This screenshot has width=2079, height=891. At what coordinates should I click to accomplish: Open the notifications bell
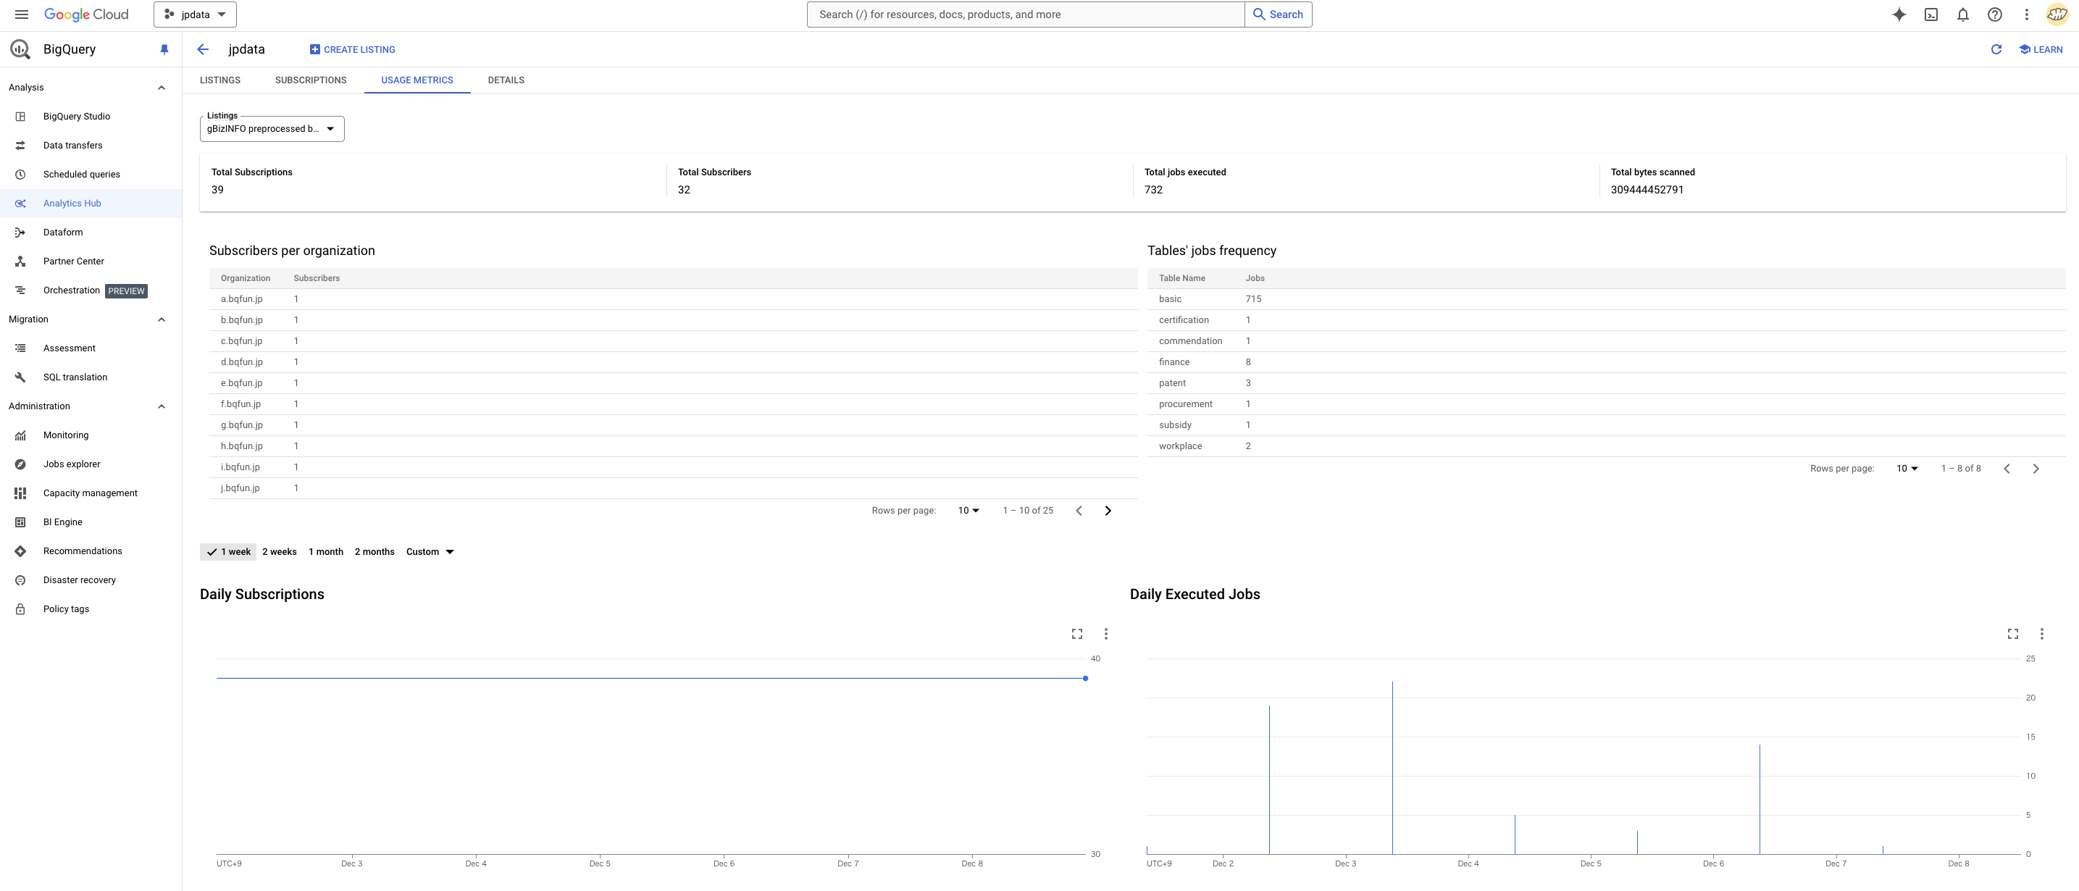[x=1963, y=14]
